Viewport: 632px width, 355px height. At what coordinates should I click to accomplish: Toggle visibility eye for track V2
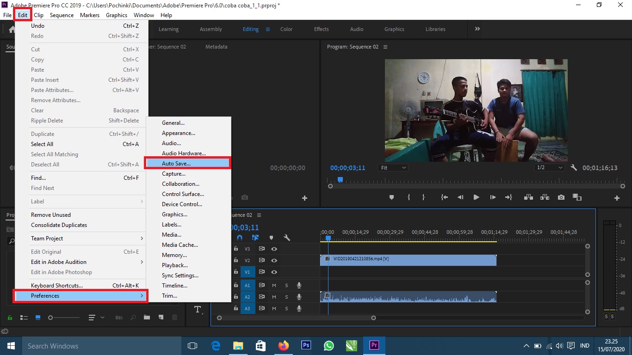pyautogui.click(x=274, y=260)
